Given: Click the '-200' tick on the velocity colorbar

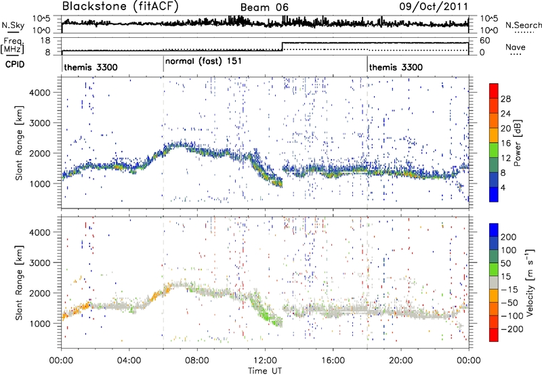Looking at the screenshot, I should coord(512,329).
